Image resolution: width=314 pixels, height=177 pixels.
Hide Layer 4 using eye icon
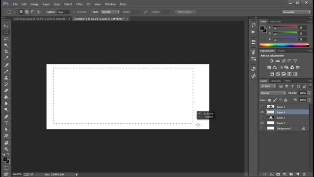tap(262, 112)
